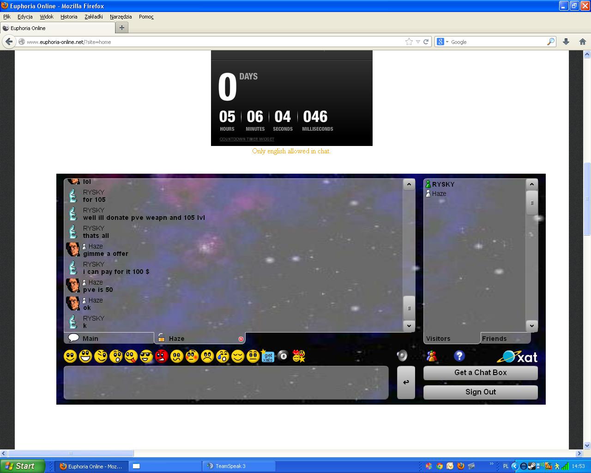Open the Pomoc menu
This screenshot has width=591, height=473.
click(x=146, y=17)
